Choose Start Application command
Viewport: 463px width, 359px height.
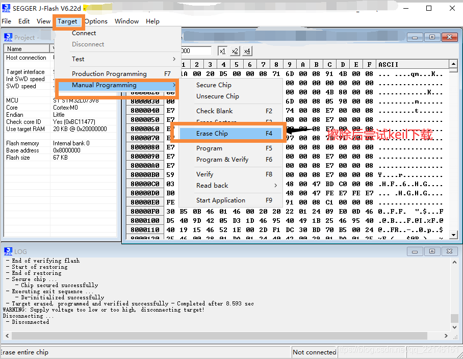tap(230, 200)
